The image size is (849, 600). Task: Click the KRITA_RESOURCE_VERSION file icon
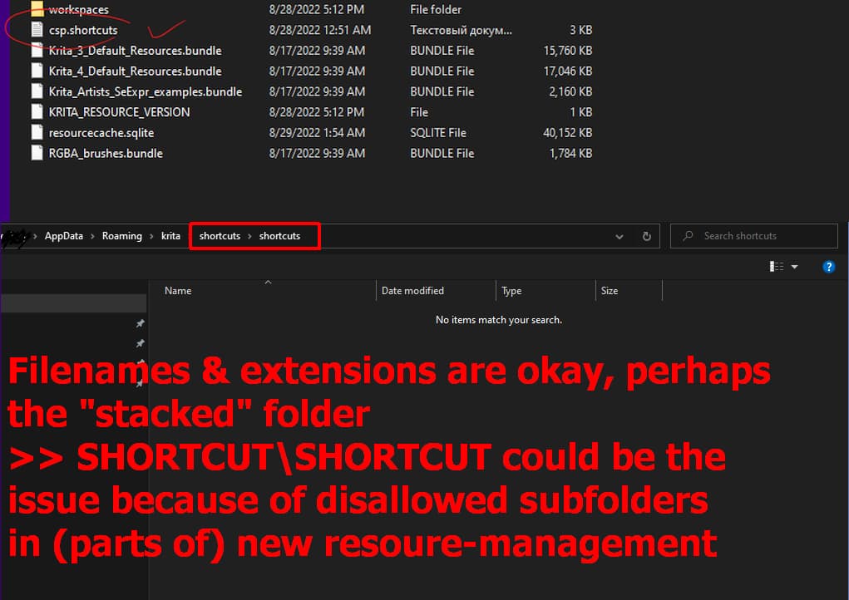pyautogui.click(x=37, y=112)
